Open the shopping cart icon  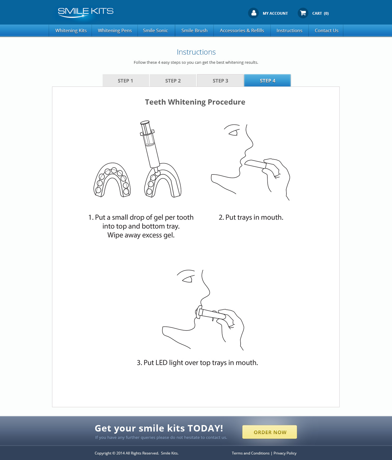click(x=303, y=13)
